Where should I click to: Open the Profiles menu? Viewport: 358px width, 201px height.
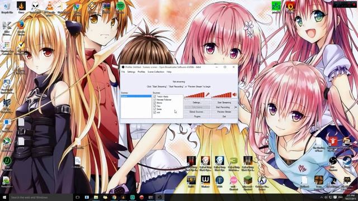(x=142, y=72)
